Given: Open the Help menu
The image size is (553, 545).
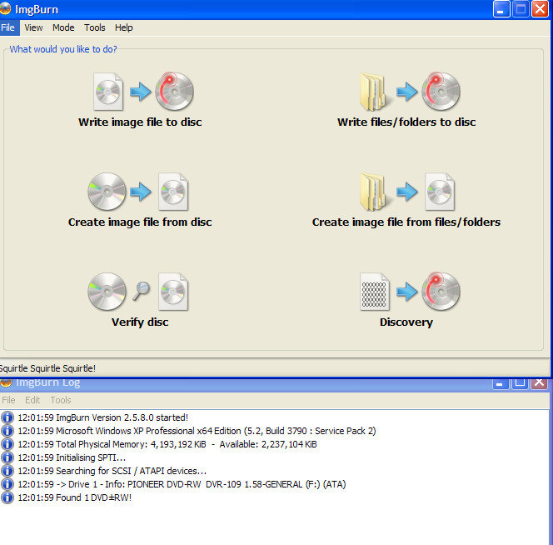Looking at the screenshot, I should point(124,27).
